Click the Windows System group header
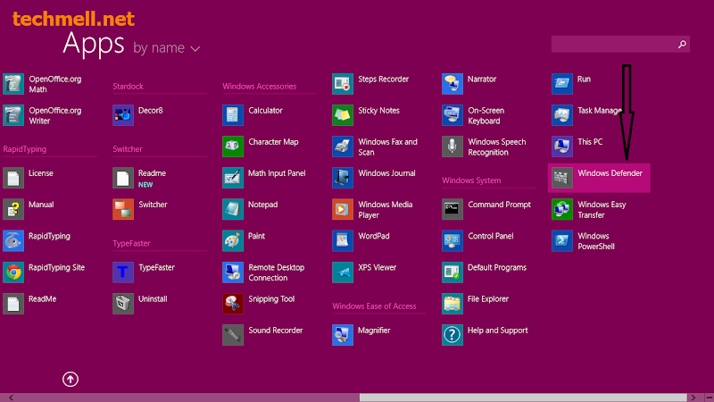Screen dimensions: 714x402 (x=471, y=180)
